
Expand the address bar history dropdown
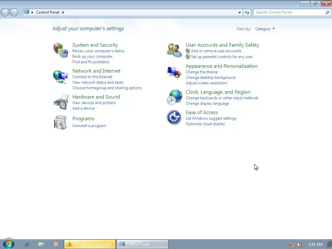(240, 13)
